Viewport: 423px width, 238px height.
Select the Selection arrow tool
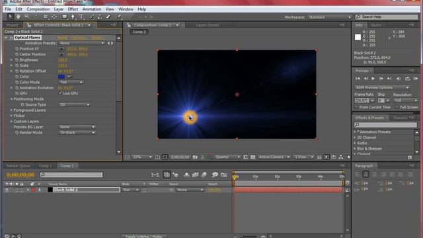(11, 17)
